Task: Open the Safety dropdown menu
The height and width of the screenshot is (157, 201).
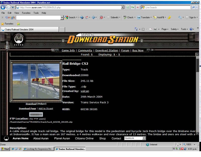Action: pos(174,29)
